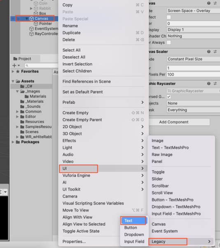Screen dimensions: 220x248
Task: Click the EventSystem object icon
Action: coord(32,29)
